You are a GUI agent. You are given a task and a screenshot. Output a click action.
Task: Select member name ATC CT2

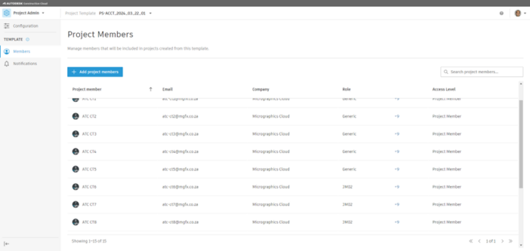(x=89, y=117)
